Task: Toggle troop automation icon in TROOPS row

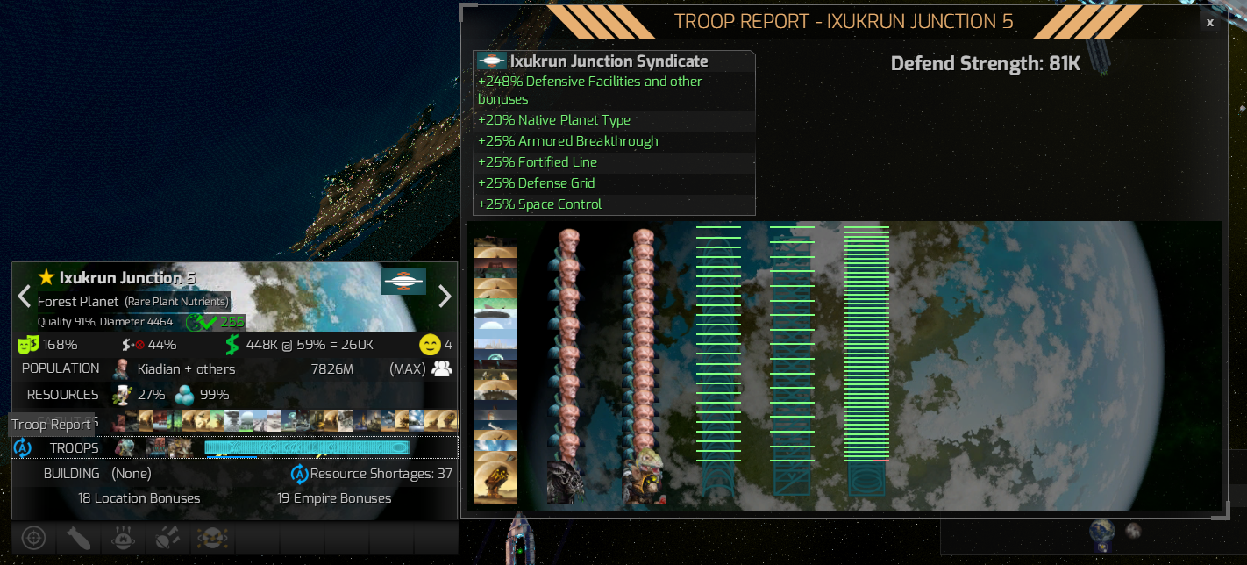Action: coord(23,448)
